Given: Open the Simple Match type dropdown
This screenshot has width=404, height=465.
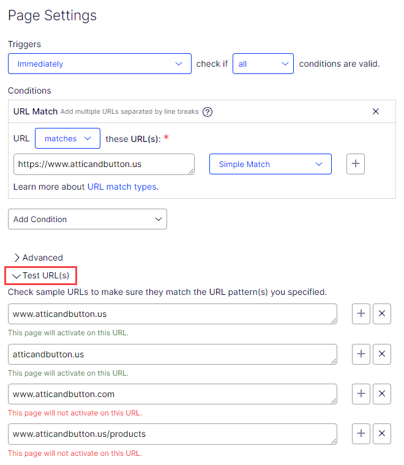Looking at the screenshot, I should coord(270,164).
